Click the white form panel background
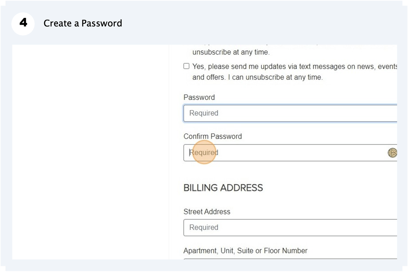This screenshot has height=272, width=408. coord(89,148)
